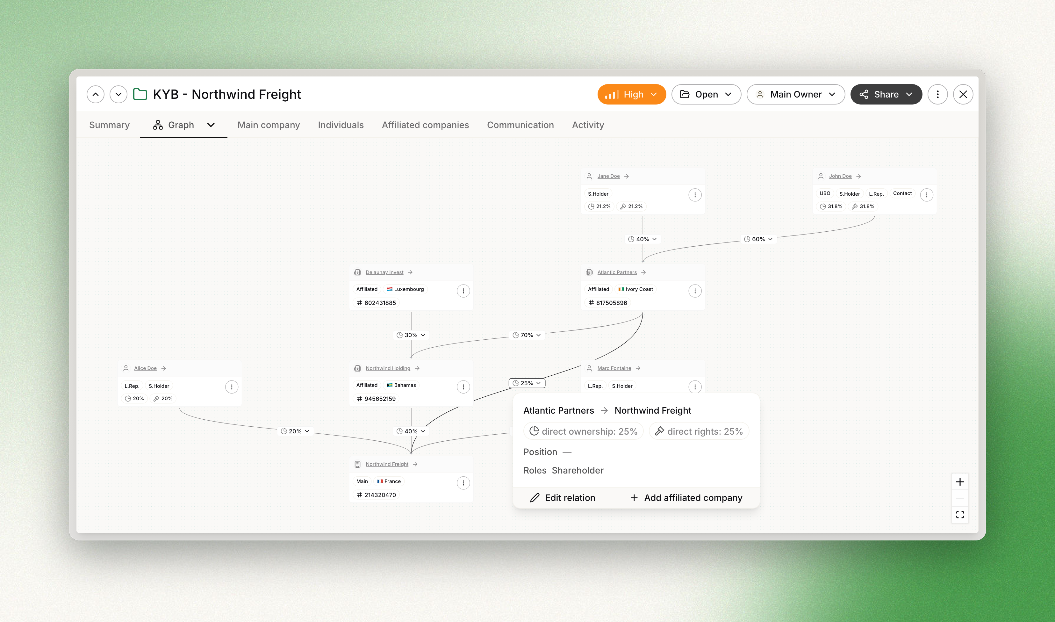1055x622 pixels.
Task: Click Add affiliated company button
Action: click(x=686, y=498)
